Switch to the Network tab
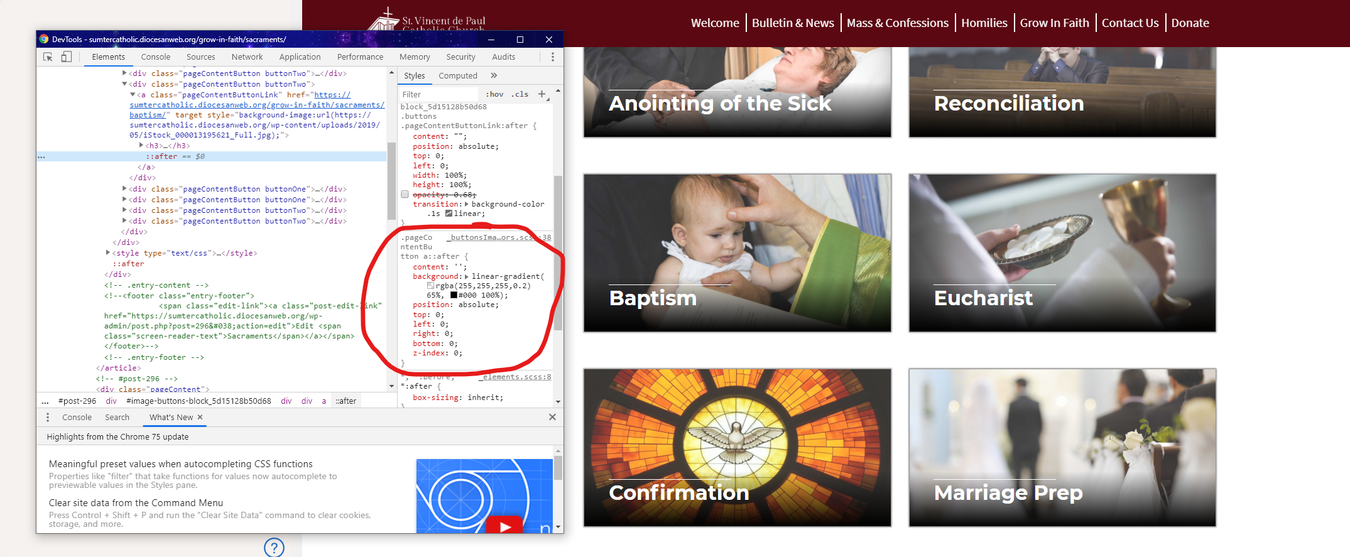Screen dimensions: 1350x557 tap(247, 57)
